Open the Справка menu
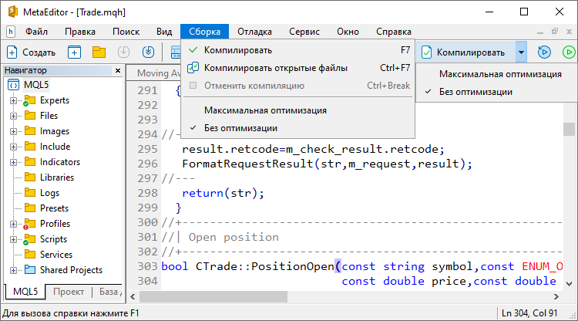 point(394,32)
